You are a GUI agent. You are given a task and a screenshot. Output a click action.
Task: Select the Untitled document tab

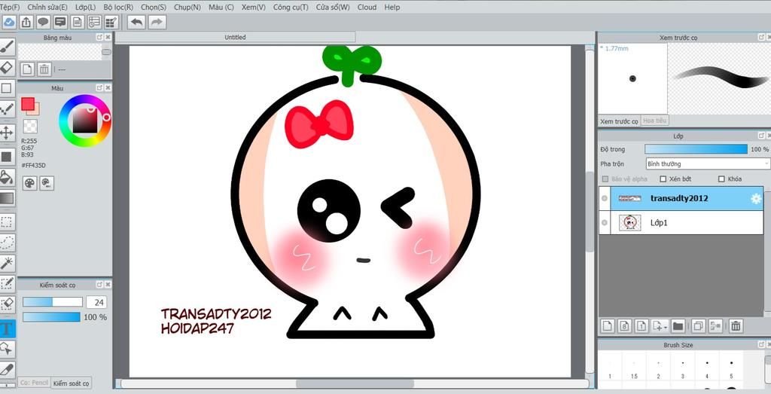click(235, 38)
